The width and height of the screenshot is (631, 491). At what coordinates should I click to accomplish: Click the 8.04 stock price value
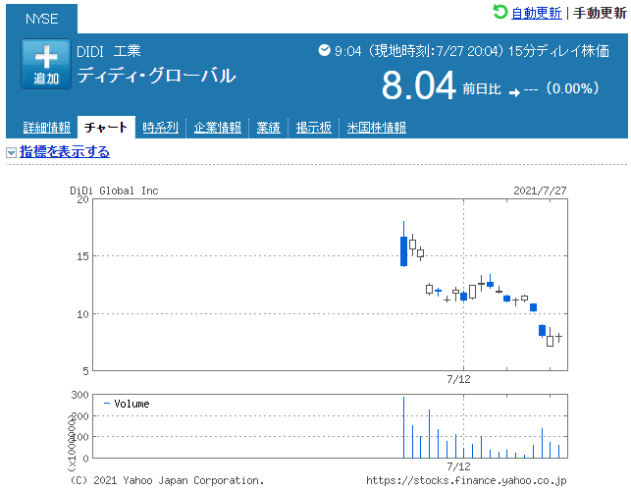(418, 85)
